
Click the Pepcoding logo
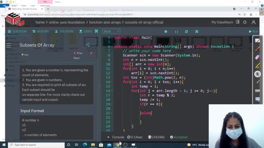pos(15,20)
